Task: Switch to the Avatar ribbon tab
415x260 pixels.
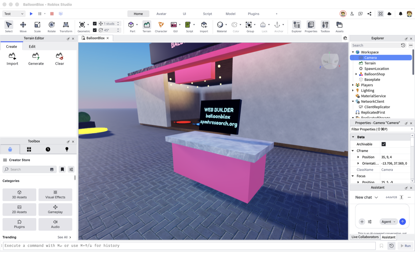Action: coord(161,14)
